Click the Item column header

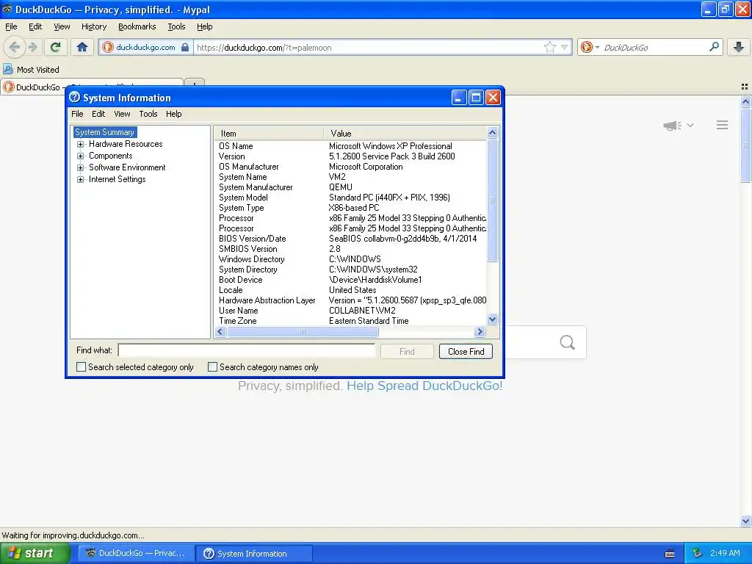click(x=269, y=134)
